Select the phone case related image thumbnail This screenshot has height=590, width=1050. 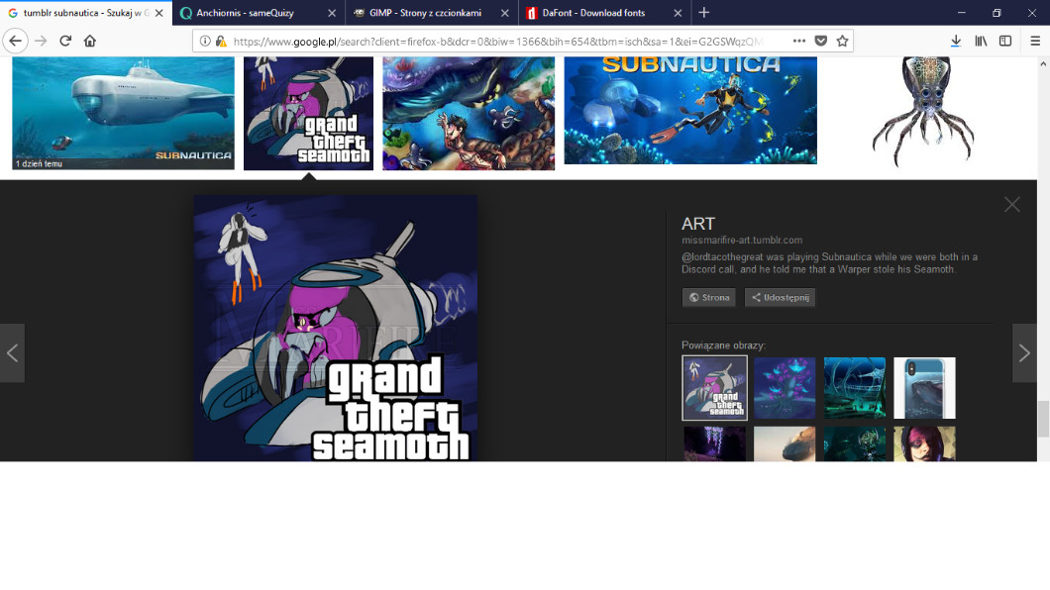coord(924,388)
